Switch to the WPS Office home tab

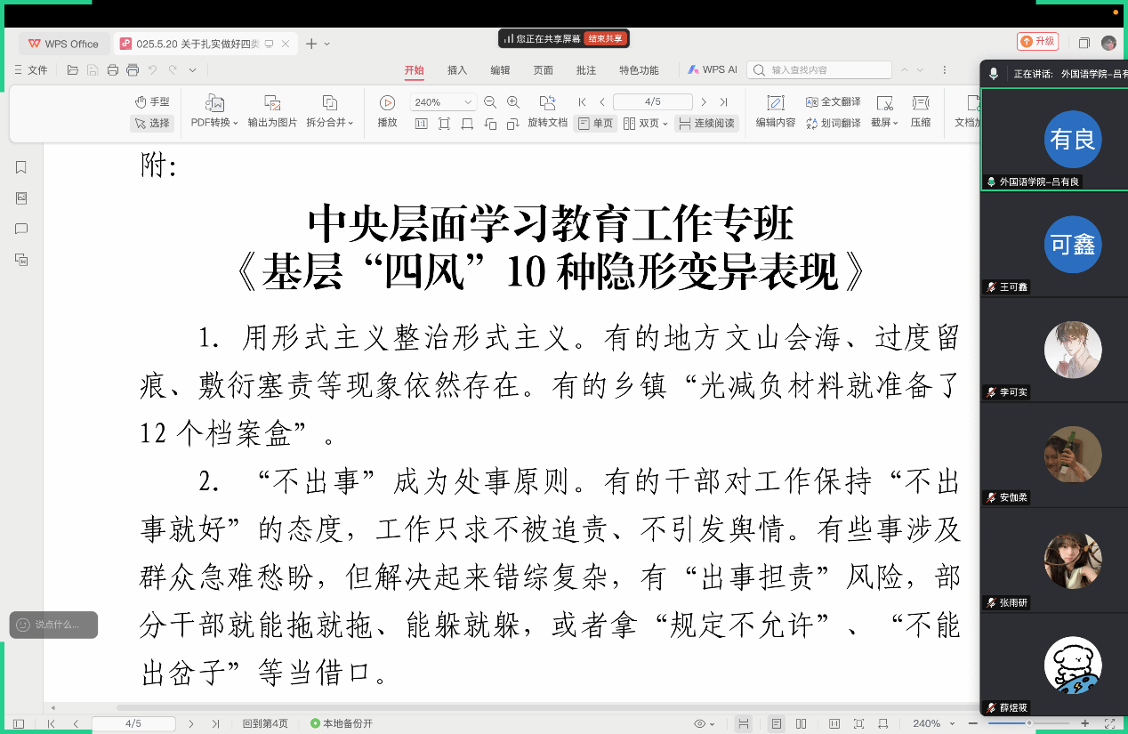[x=64, y=44]
